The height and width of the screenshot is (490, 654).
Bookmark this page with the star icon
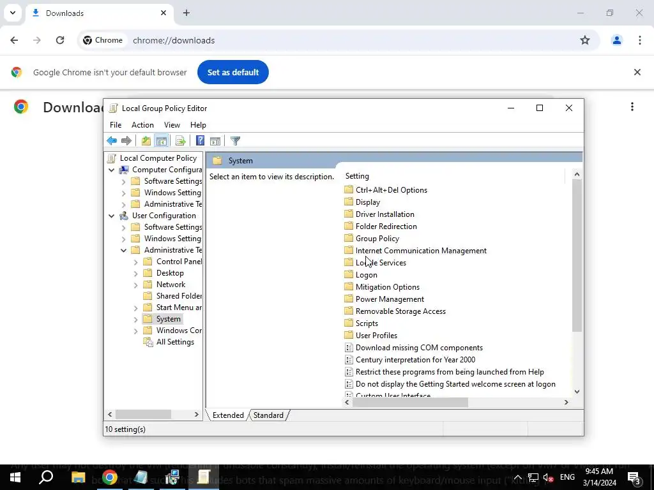click(585, 40)
